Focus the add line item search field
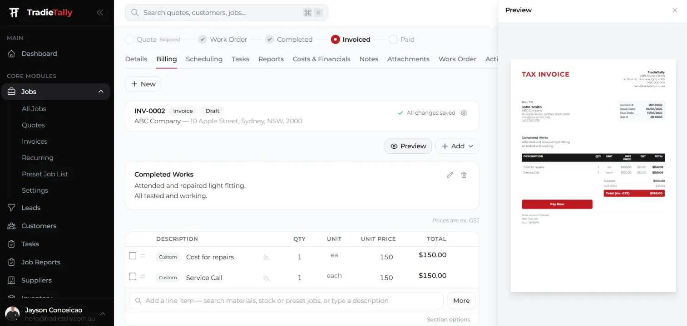Image resolution: width=687 pixels, height=326 pixels. 286,301
